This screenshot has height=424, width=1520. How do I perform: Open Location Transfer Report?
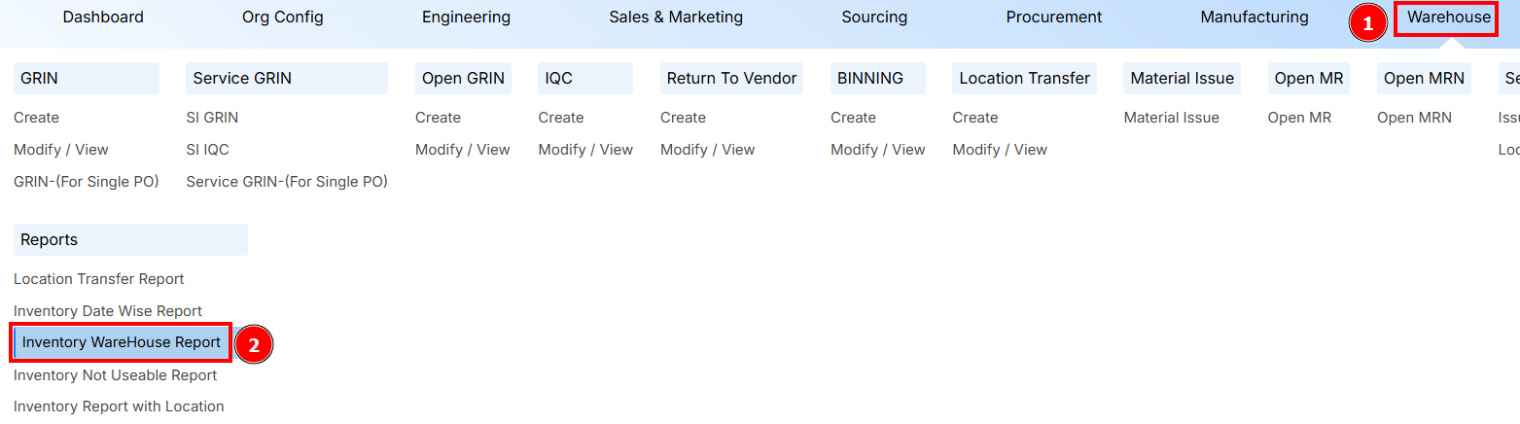(x=98, y=279)
